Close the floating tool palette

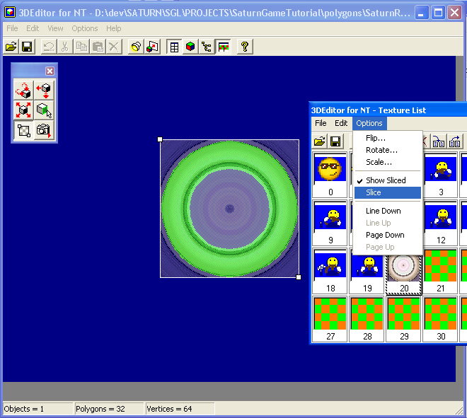coord(50,71)
